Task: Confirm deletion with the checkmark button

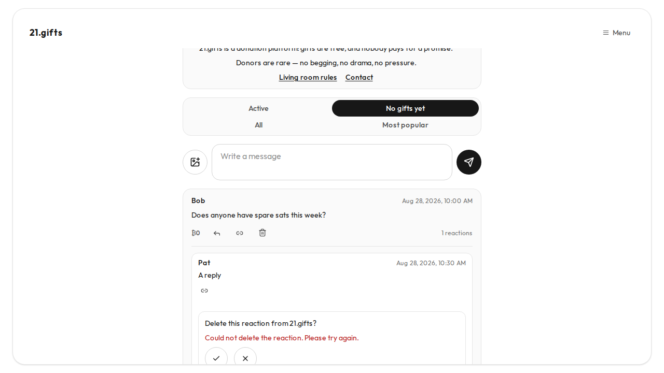Action: pos(216,358)
